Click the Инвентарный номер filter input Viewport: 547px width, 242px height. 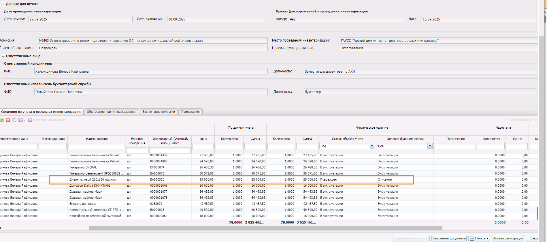pyautogui.click(x=169, y=150)
